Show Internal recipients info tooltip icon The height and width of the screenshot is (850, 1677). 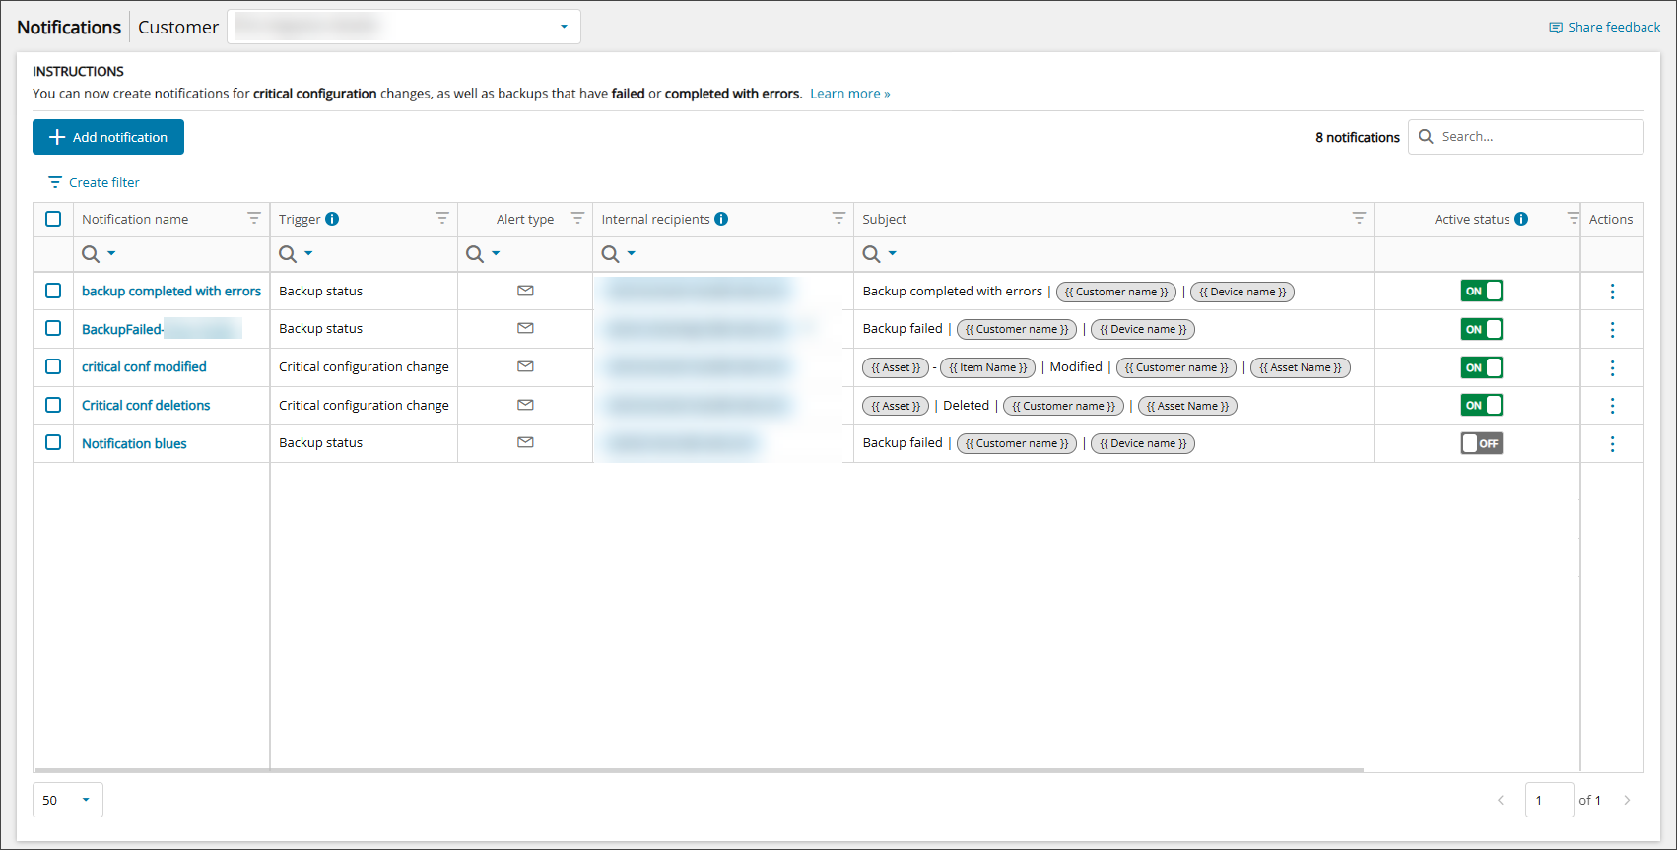click(x=721, y=219)
